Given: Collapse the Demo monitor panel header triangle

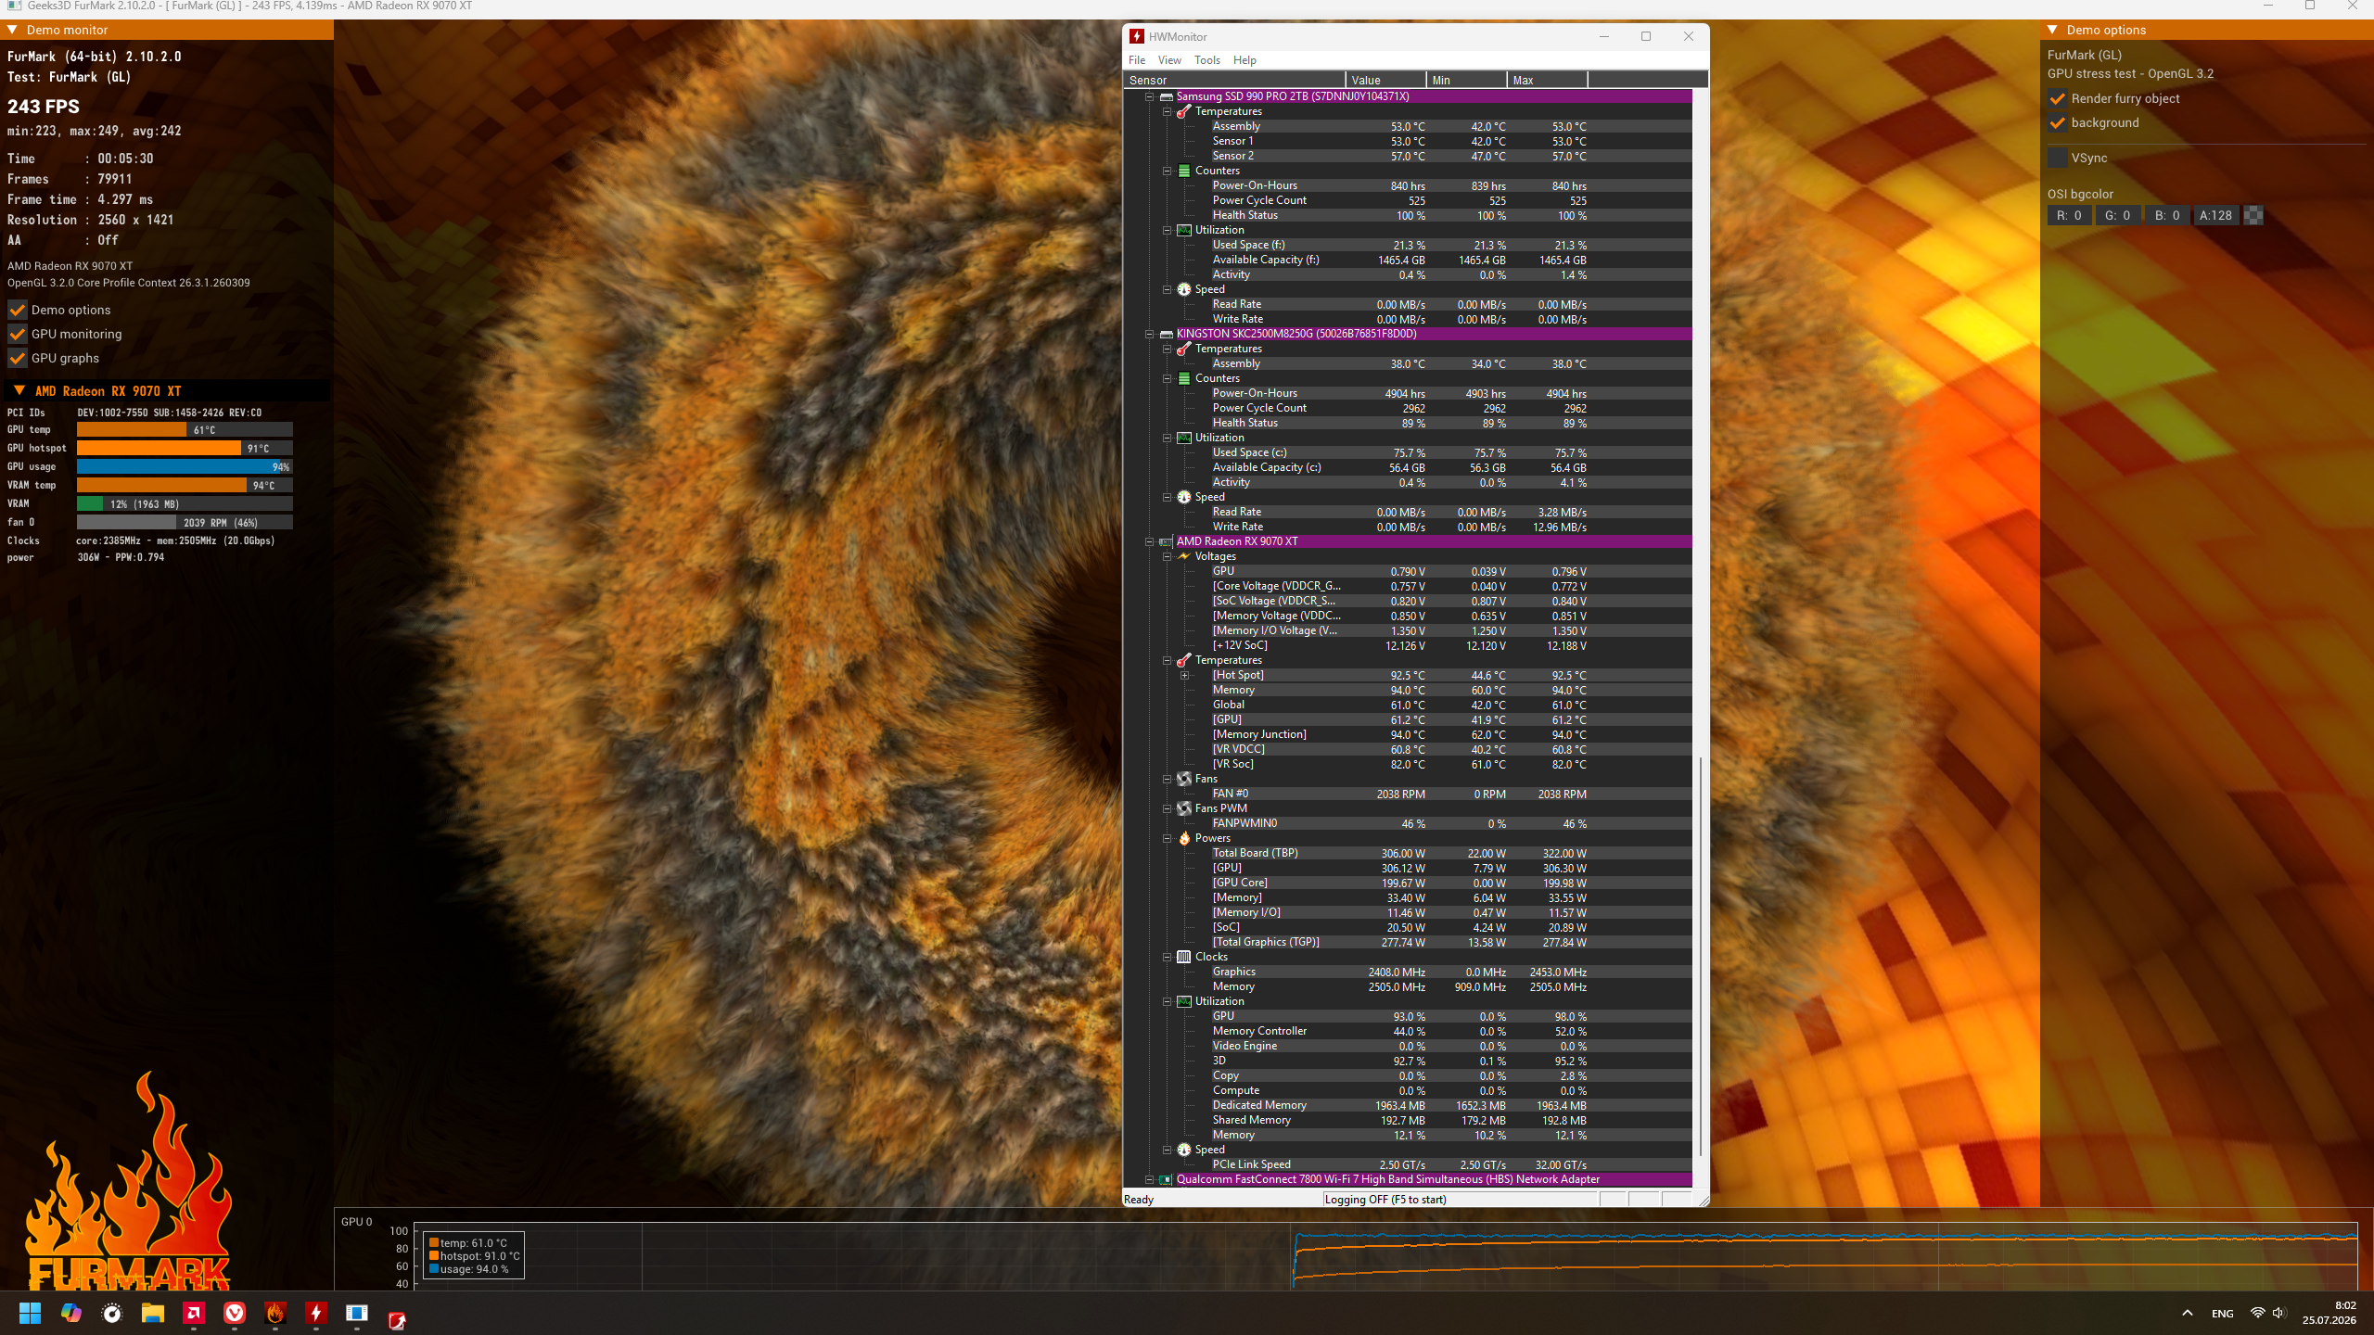Looking at the screenshot, I should (13, 30).
